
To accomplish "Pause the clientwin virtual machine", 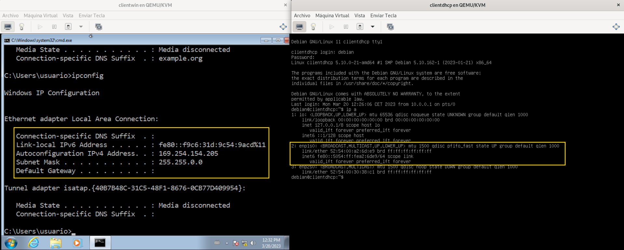I will click(x=54, y=27).
